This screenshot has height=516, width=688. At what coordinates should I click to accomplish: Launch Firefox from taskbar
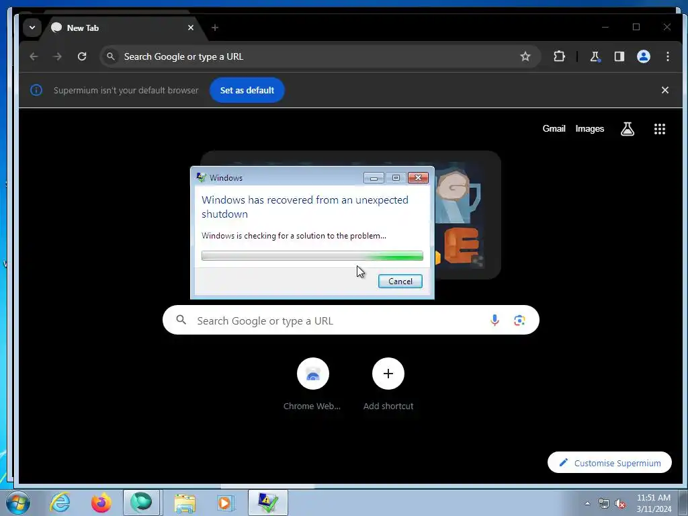[x=101, y=503]
